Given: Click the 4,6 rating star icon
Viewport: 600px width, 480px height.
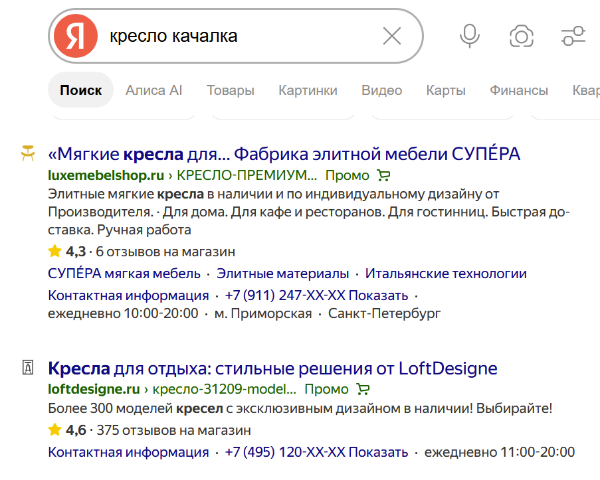Looking at the screenshot, I should coord(54,429).
